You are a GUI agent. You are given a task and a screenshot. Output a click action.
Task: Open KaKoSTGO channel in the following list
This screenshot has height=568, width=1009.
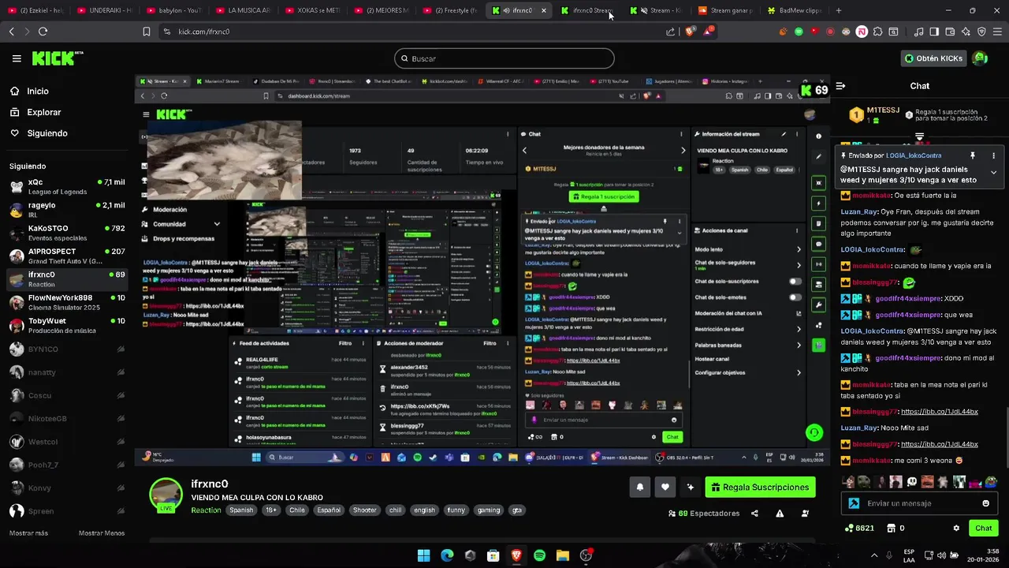point(66,232)
